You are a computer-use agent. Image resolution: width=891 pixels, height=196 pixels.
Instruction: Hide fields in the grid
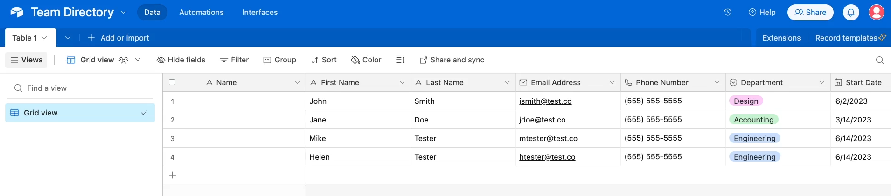(x=181, y=60)
